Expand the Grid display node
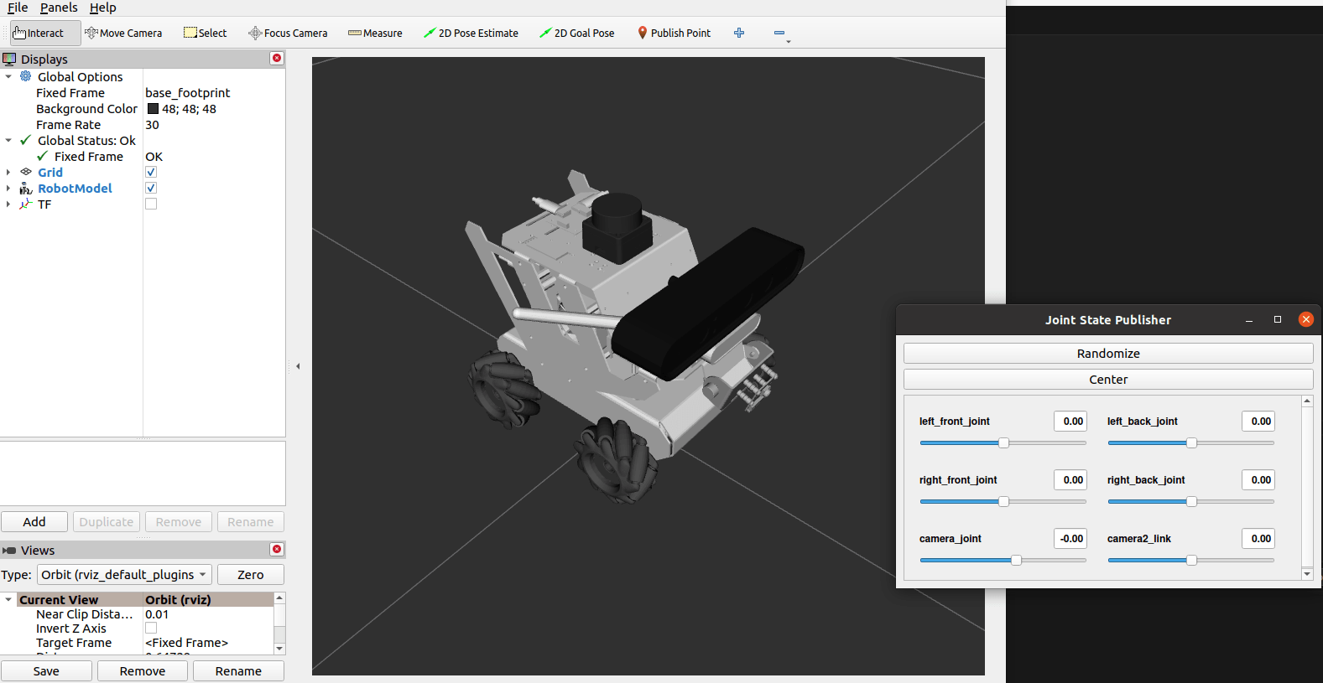This screenshot has width=1323, height=683. (8, 173)
